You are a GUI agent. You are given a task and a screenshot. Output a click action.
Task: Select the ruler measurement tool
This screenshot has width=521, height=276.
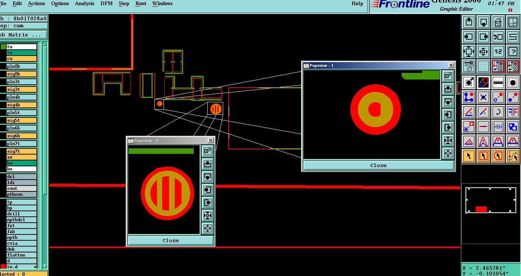coord(498,82)
